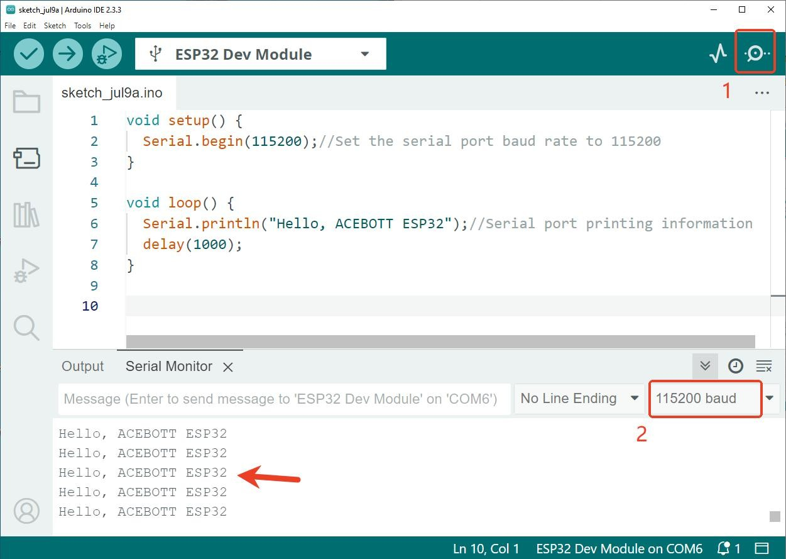Open the Help menu
Image resolution: width=786 pixels, height=559 pixels.
[107, 26]
